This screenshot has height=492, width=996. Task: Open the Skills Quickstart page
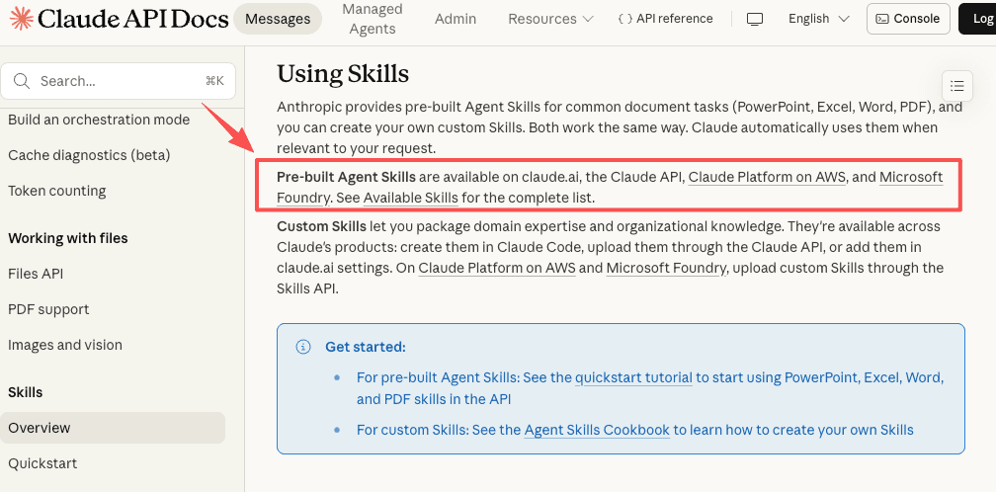pyautogui.click(x=42, y=463)
